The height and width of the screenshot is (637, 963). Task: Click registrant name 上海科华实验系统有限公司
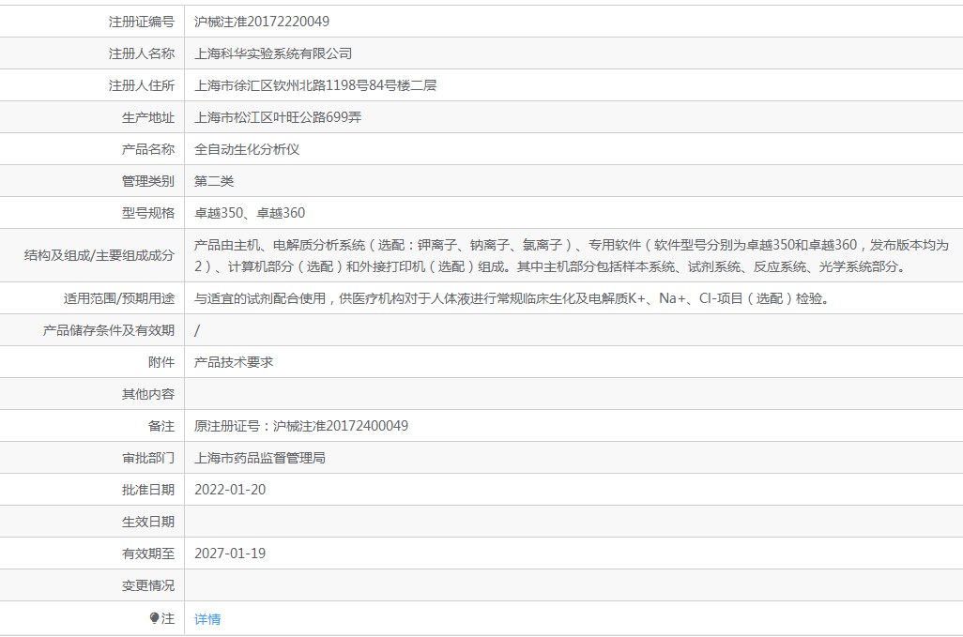pos(273,53)
